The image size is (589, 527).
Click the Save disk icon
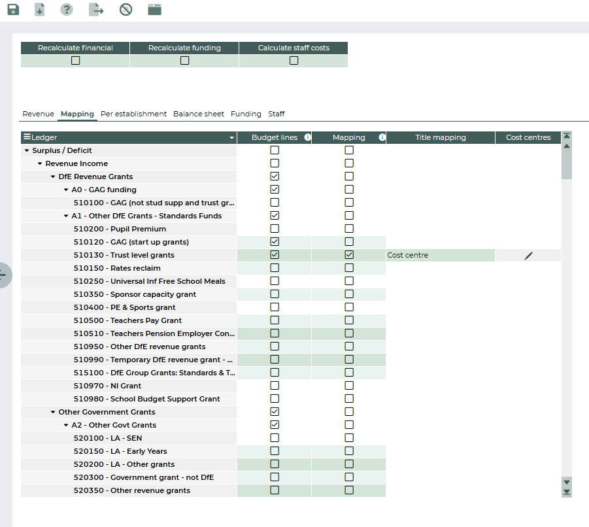tap(13, 10)
